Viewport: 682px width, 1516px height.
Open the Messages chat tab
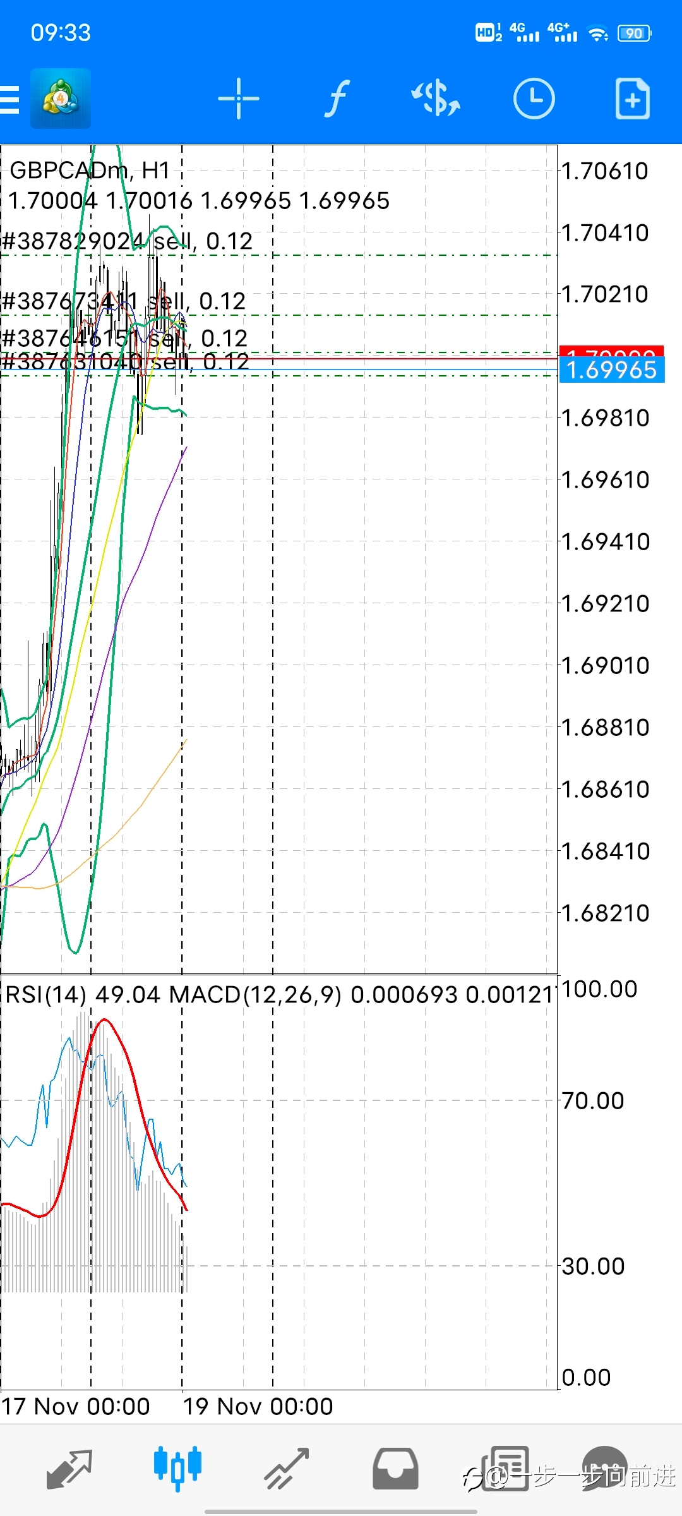605,1469
